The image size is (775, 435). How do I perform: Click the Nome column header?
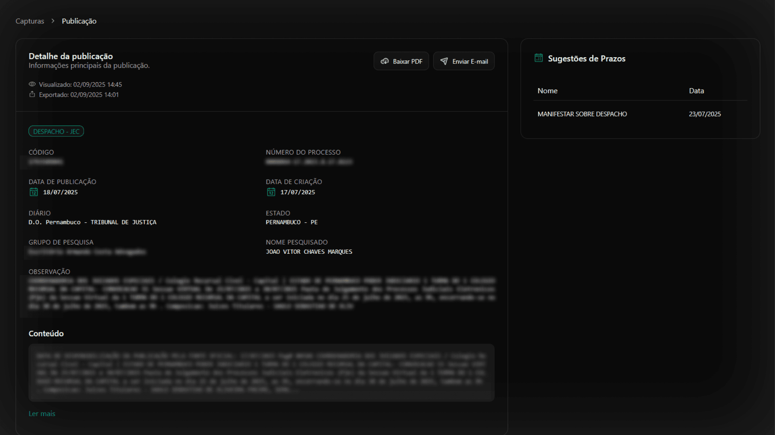(x=547, y=91)
